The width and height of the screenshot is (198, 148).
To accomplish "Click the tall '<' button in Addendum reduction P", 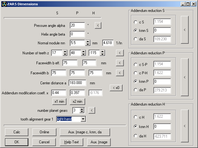I will coord(185,77).
